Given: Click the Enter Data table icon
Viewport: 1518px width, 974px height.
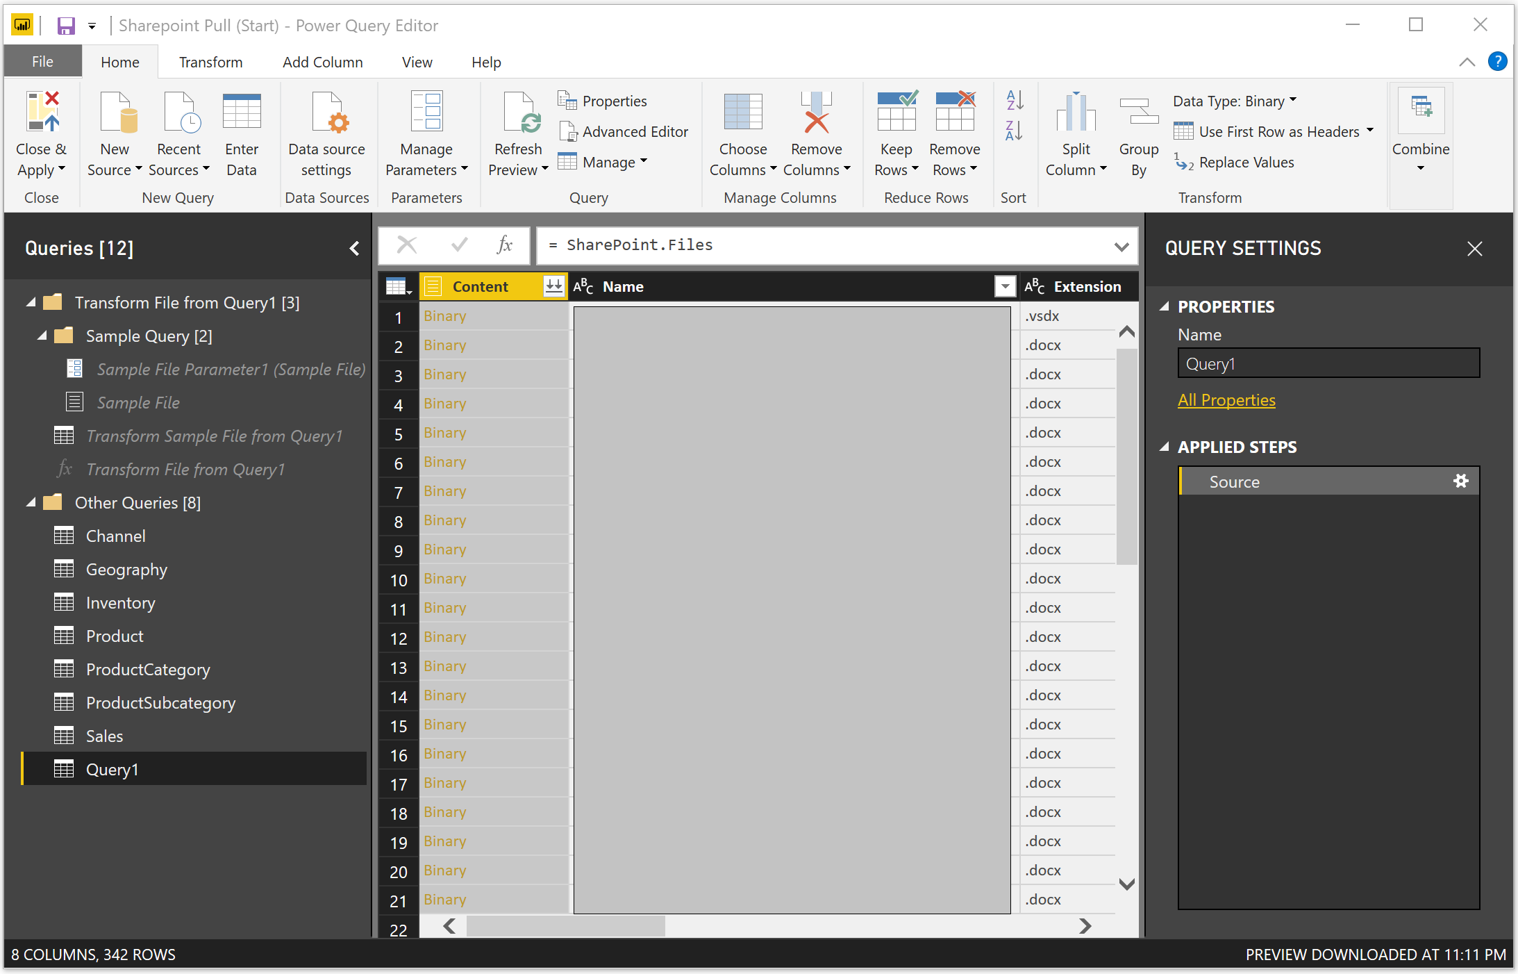Looking at the screenshot, I should [242, 112].
